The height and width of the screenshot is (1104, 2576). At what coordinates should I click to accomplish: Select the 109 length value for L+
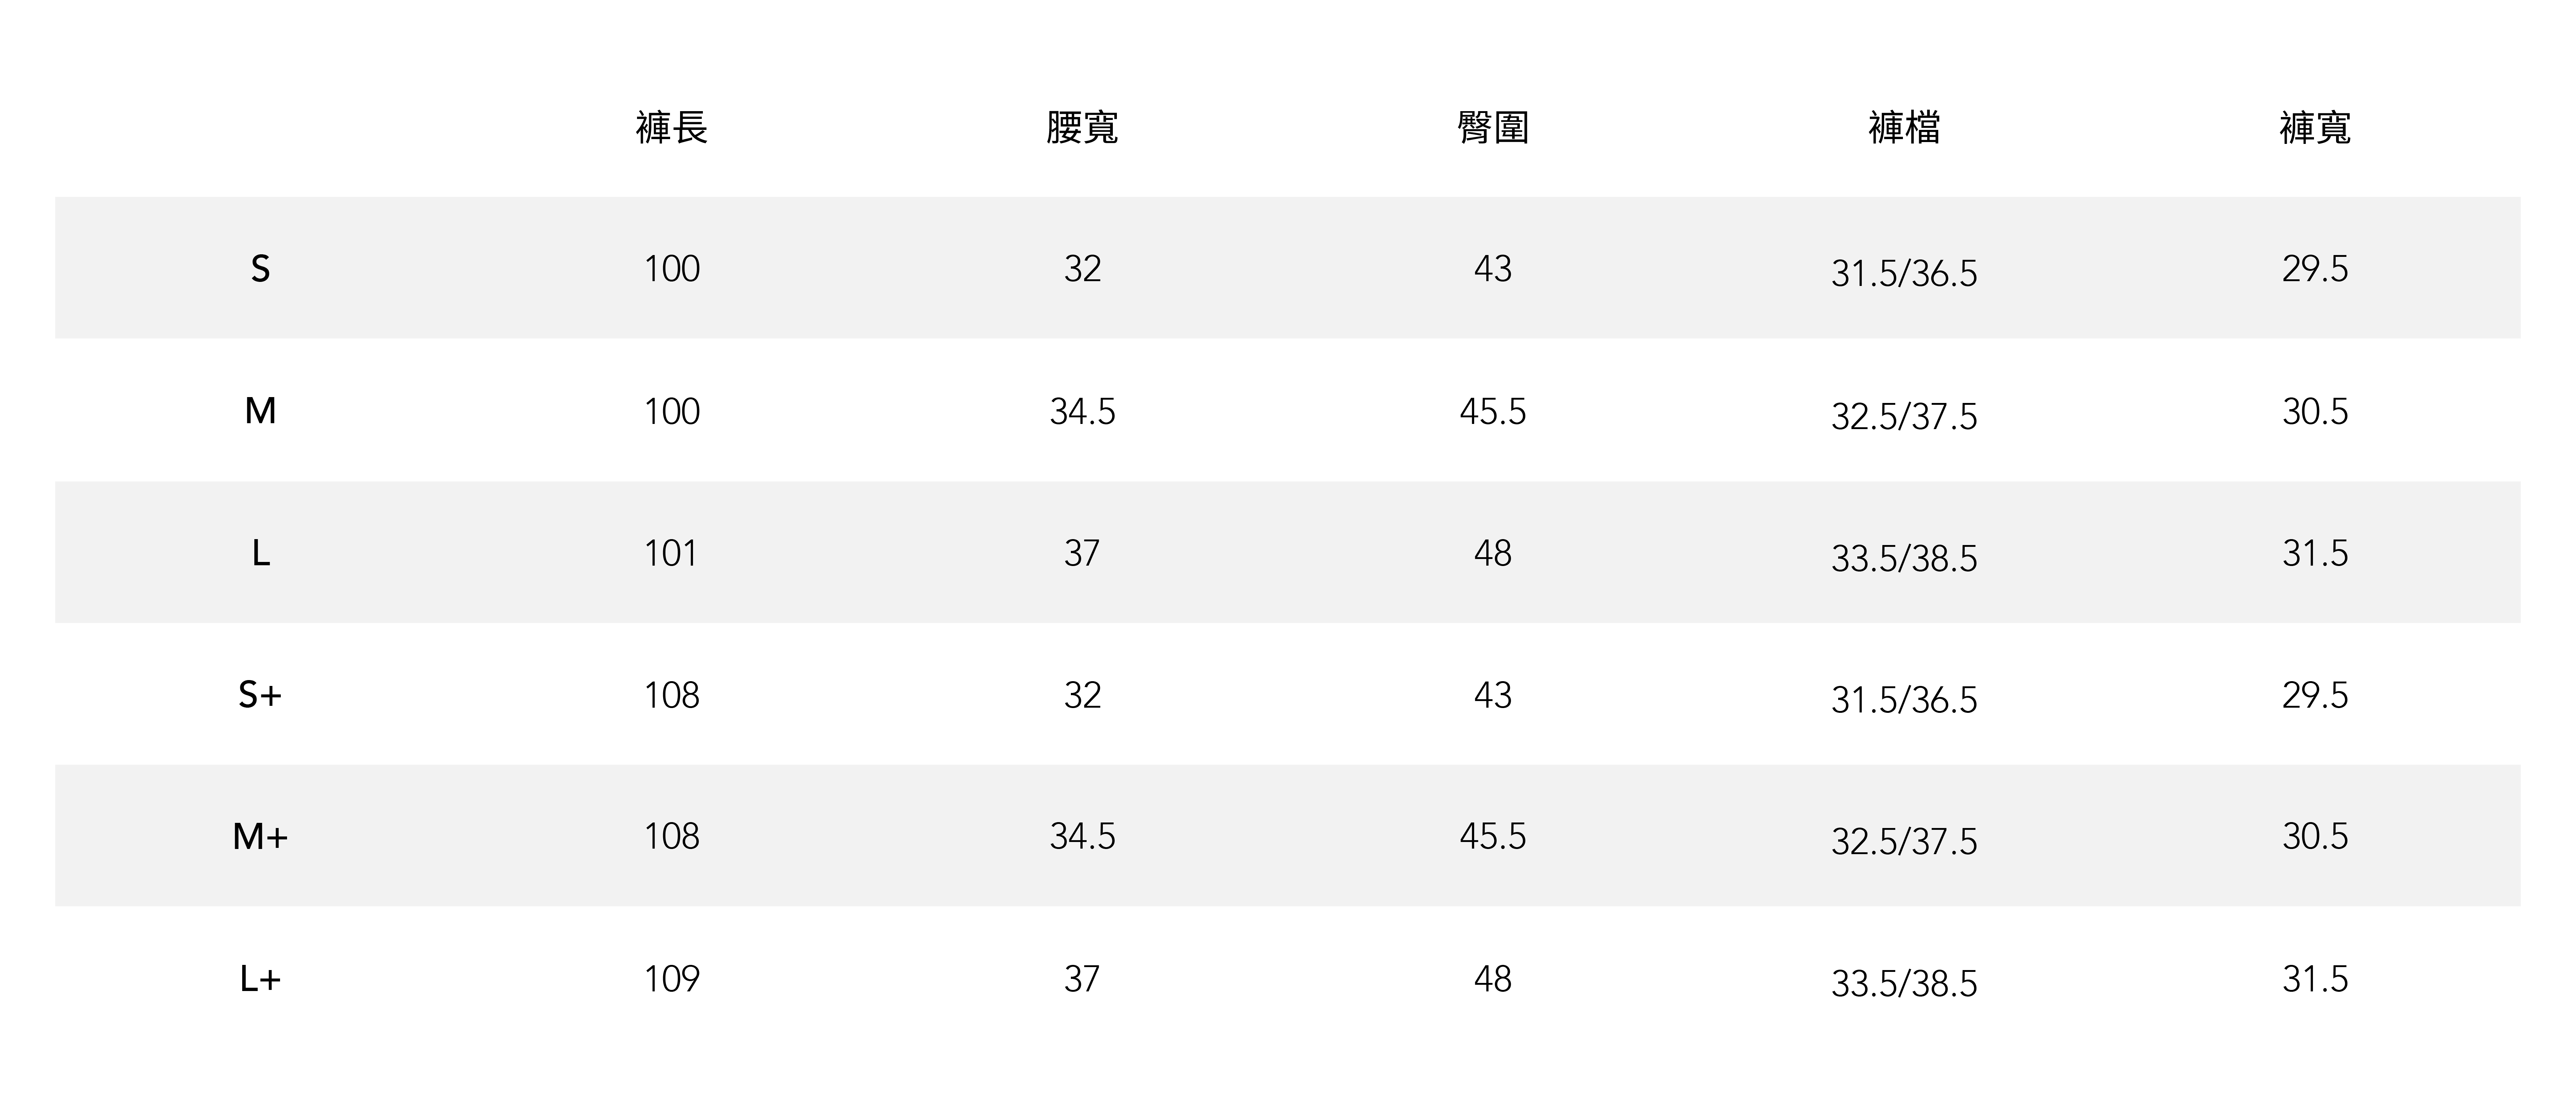671,979
